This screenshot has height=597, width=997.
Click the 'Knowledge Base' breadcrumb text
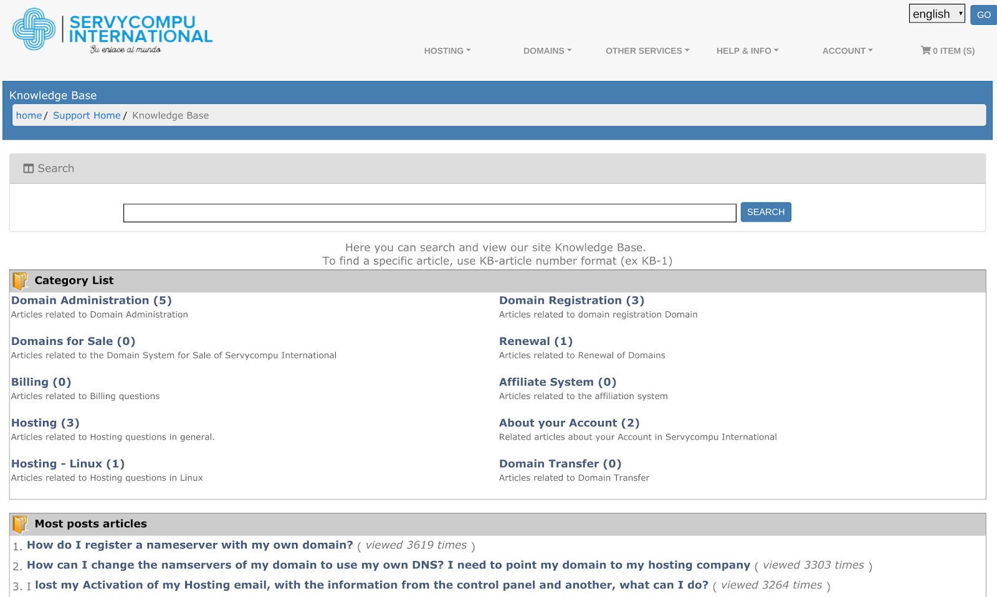pos(171,116)
